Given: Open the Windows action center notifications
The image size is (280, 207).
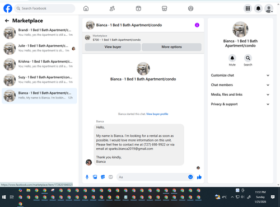Looking at the screenshot, I should coord(273,197).
